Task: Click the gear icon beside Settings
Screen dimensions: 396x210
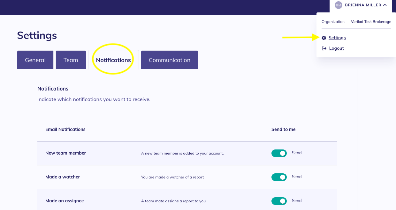Action: (324, 38)
